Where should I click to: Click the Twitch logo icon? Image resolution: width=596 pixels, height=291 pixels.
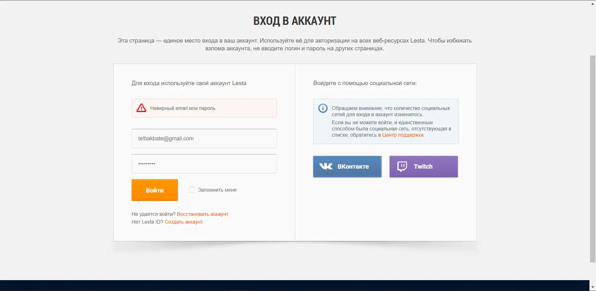[402, 166]
